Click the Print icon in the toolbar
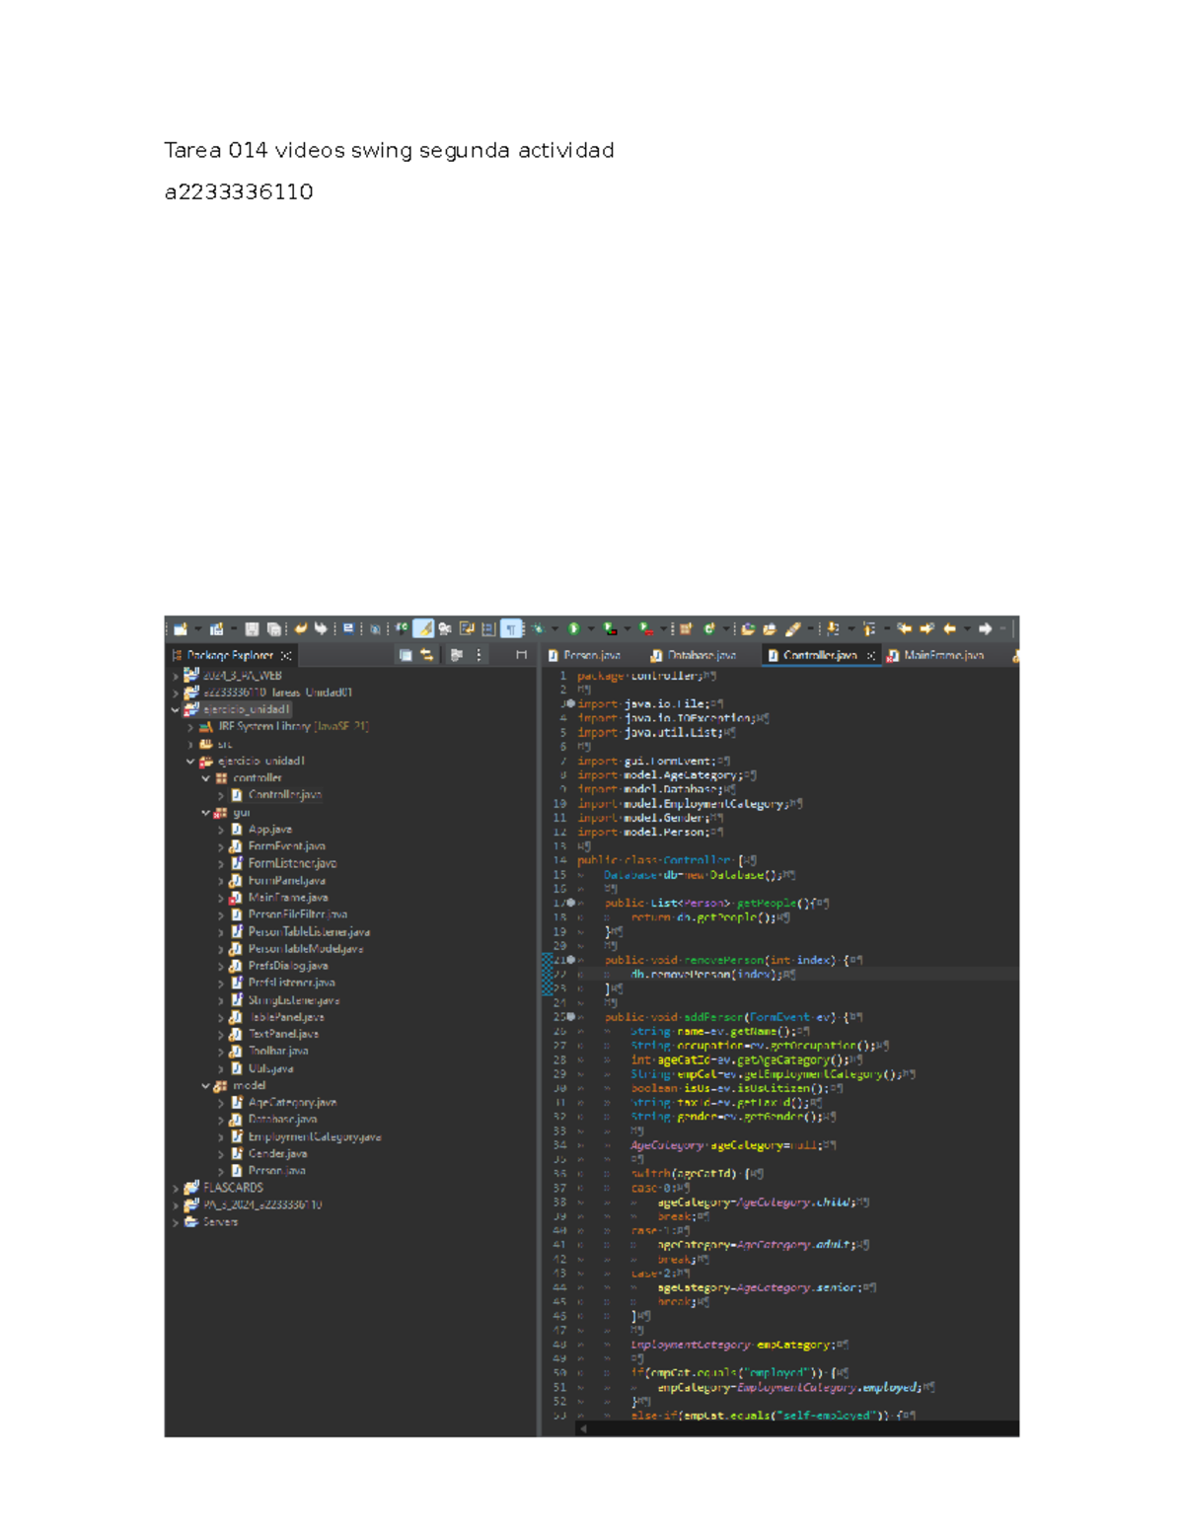Screen dimensions: 1184x1532 click(x=348, y=627)
